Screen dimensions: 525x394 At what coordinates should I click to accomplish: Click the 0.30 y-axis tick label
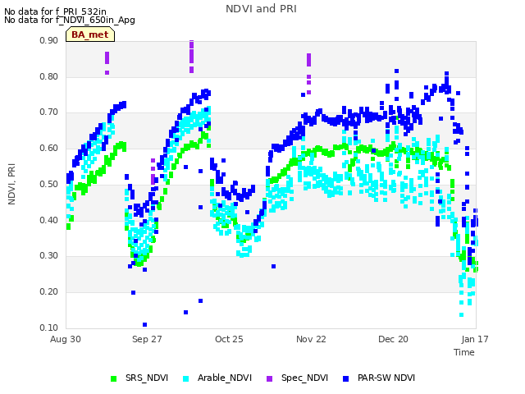click(49, 256)
